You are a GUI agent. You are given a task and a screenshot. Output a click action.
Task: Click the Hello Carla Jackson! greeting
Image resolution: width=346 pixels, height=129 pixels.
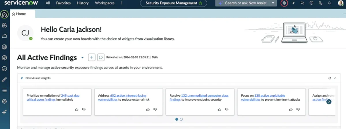(71, 30)
